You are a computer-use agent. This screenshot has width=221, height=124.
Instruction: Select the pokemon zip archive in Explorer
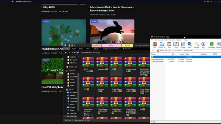[102, 85]
